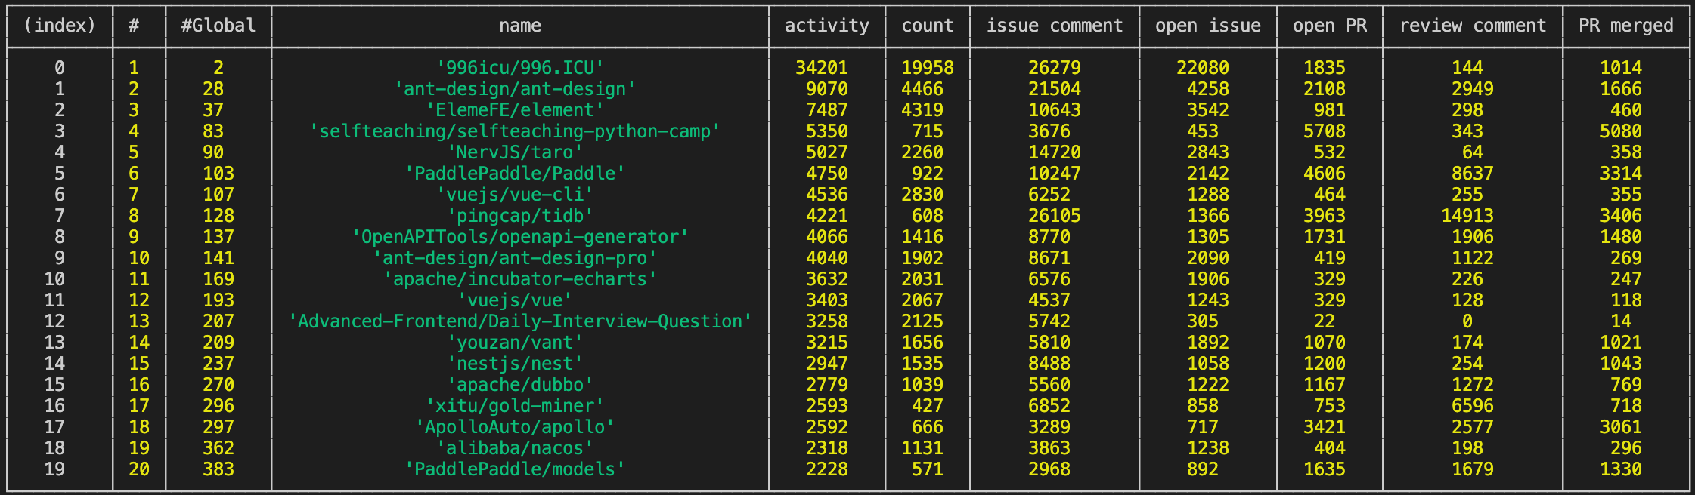
Task: Click the 'open issue' column header
Action: point(1207,26)
